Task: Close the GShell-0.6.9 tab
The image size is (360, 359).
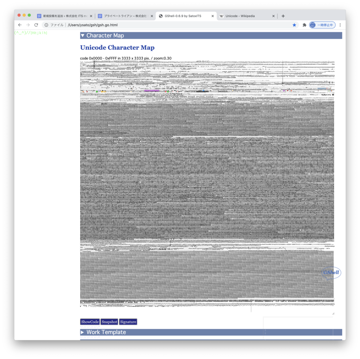Action: click(212, 16)
